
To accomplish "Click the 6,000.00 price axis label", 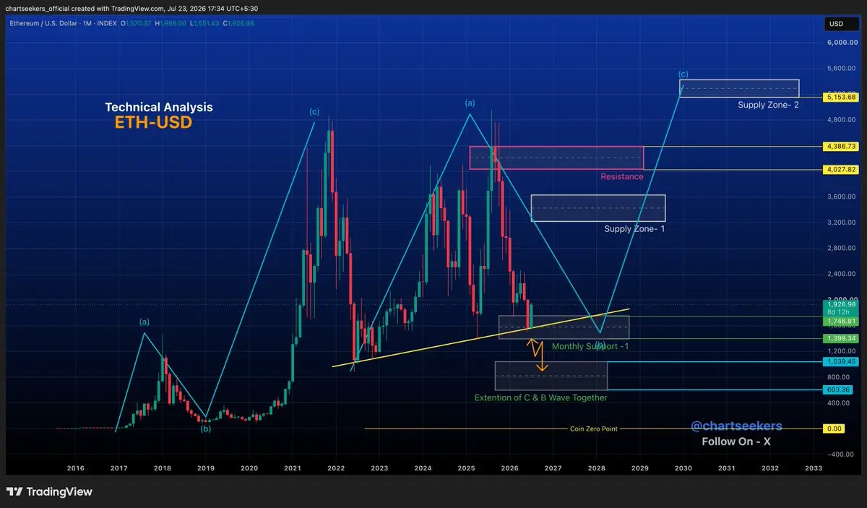I will pos(842,43).
